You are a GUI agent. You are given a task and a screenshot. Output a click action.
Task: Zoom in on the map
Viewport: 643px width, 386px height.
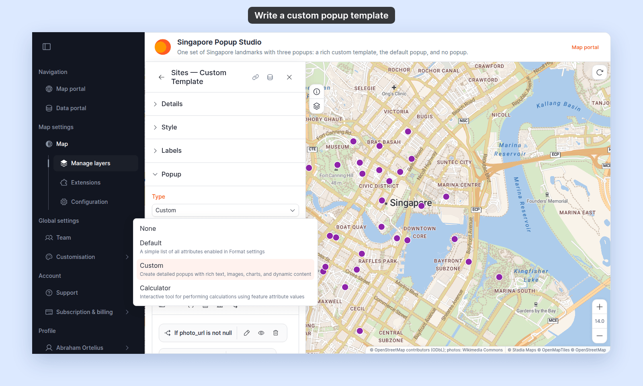tap(600, 307)
